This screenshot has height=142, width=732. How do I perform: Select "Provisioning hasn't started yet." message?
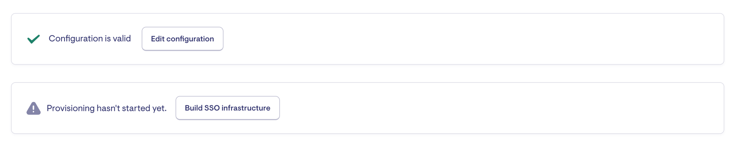point(107,108)
